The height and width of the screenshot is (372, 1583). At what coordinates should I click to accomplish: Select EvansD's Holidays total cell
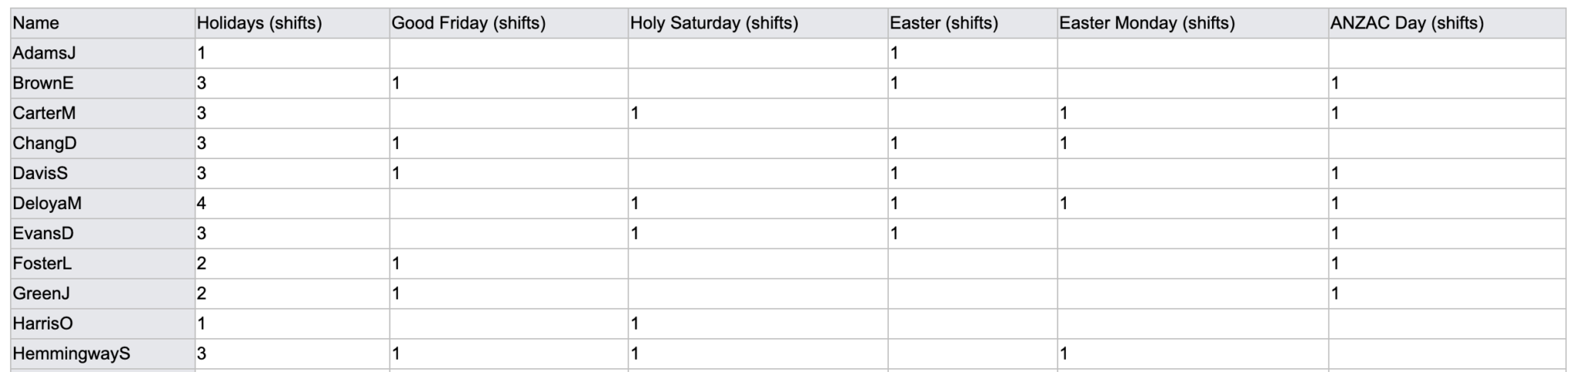pos(291,234)
